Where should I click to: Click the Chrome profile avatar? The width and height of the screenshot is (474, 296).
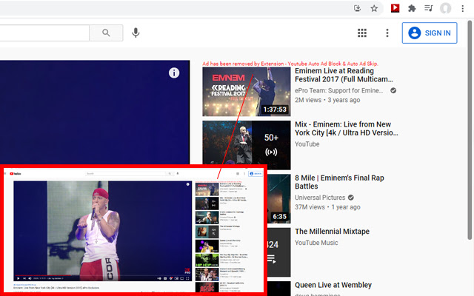[x=445, y=9]
